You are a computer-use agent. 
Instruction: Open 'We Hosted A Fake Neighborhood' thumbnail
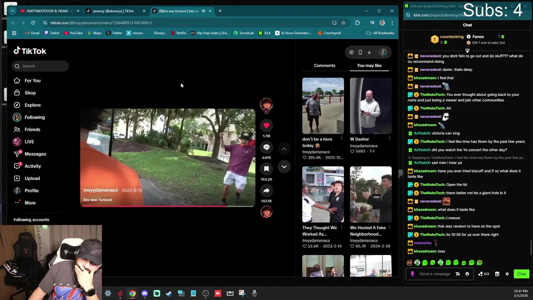pos(371,195)
